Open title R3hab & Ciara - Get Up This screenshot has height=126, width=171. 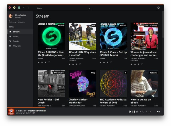coord(113,54)
